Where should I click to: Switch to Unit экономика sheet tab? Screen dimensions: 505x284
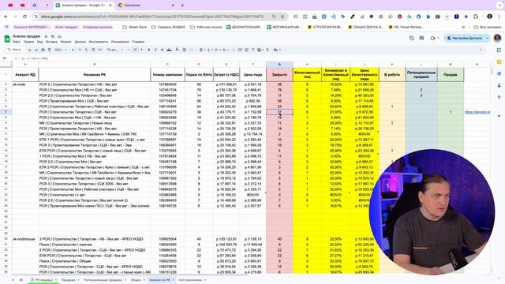[190, 280]
